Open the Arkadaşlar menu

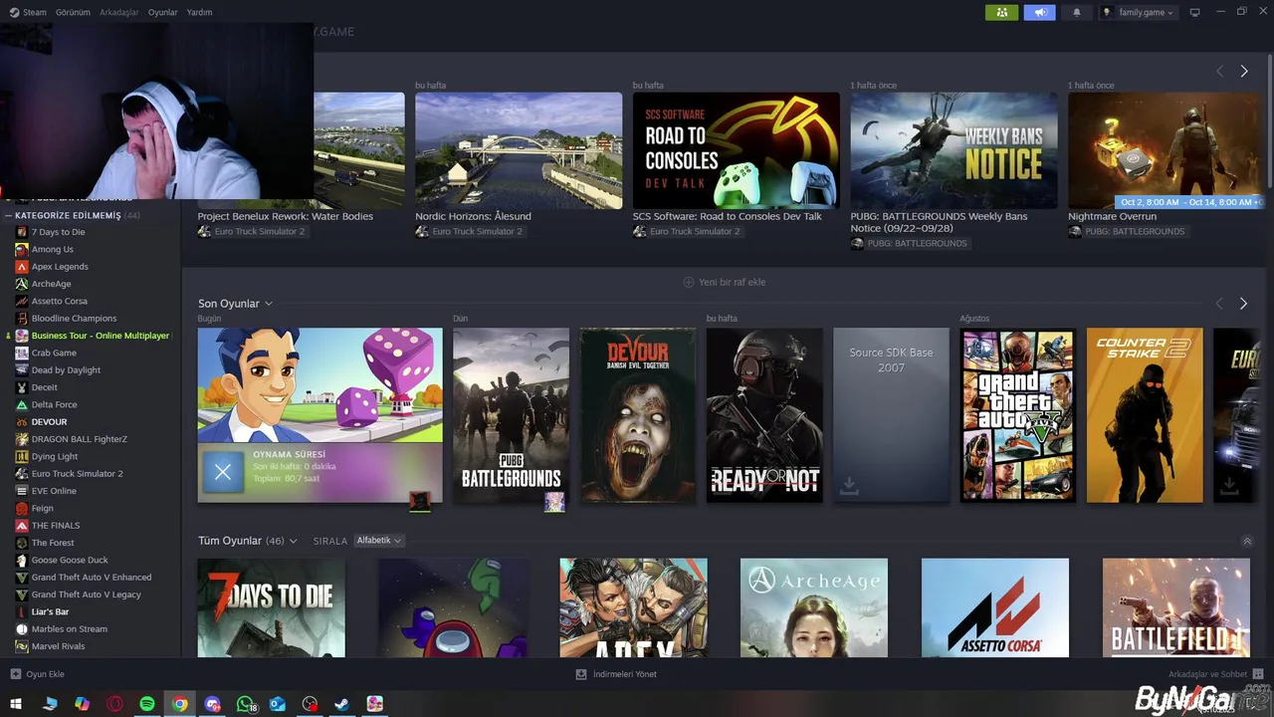click(119, 12)
